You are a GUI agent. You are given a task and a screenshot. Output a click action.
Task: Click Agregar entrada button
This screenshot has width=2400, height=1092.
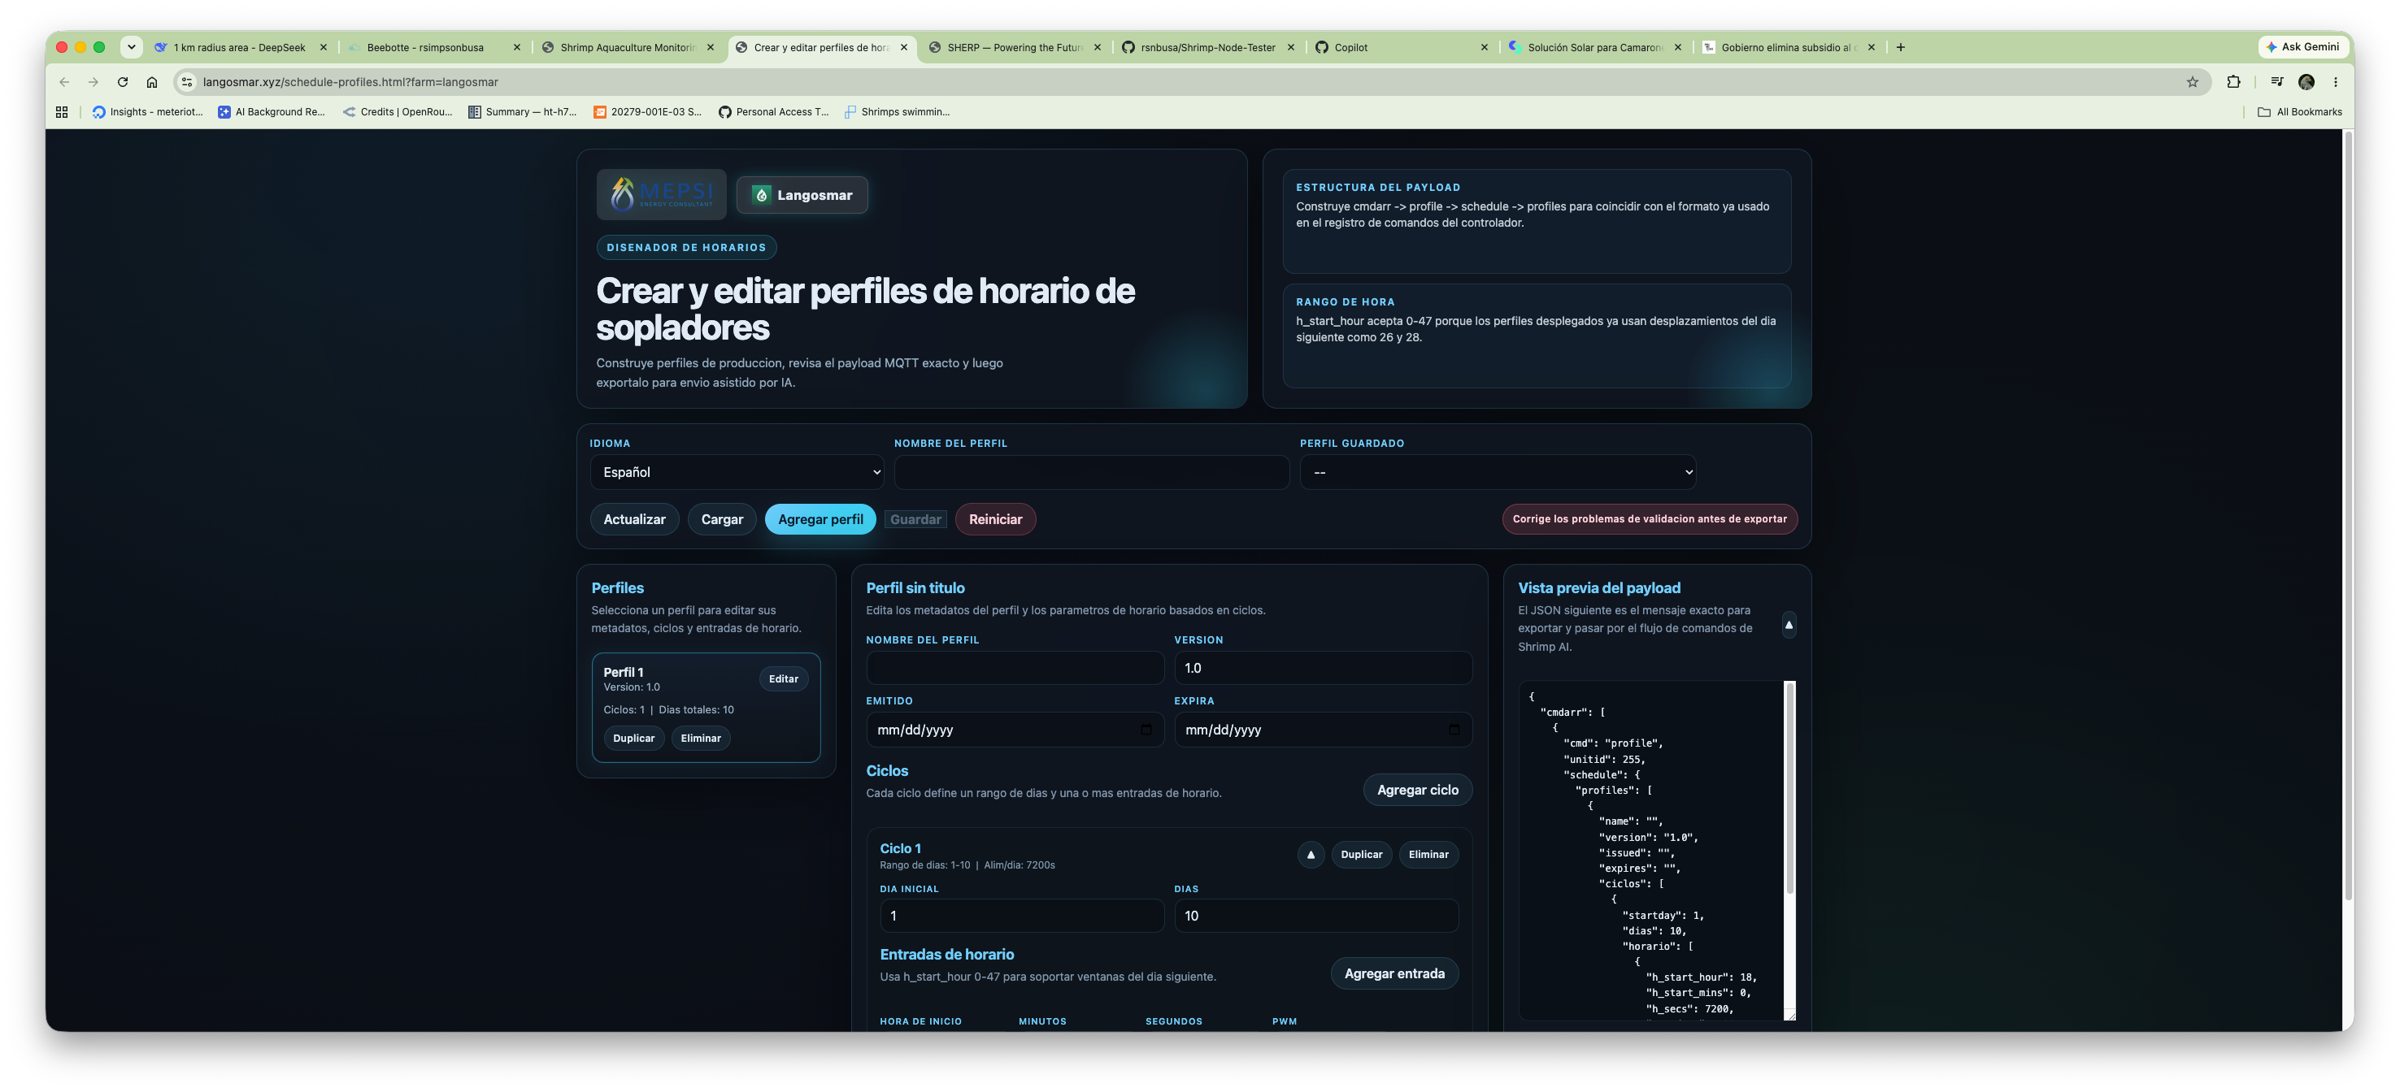[1395, 973]
